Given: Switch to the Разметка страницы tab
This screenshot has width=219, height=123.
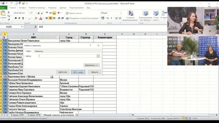Looking at the screenshot, I should (37, 8).
